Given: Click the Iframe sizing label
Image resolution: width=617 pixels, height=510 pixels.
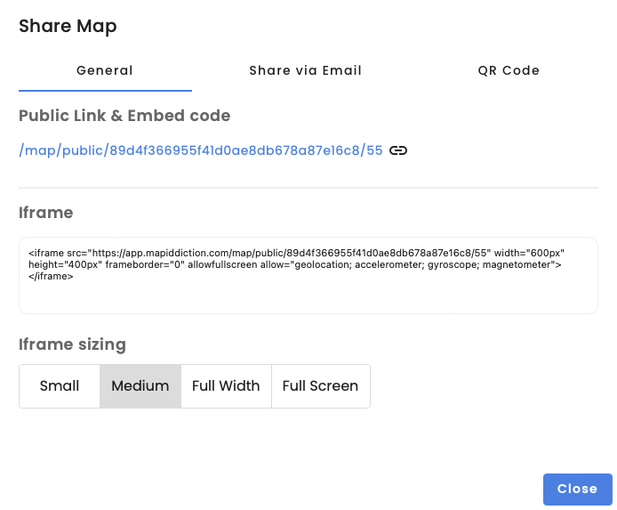Looking at the screenshot, I should tap(72, 344).
